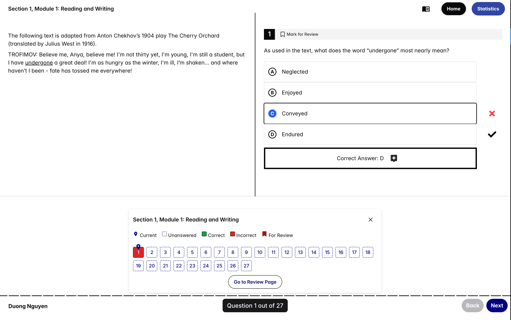This screenshot has height=320, width=511.
Task: Click the red Incorrect legend swatch
Action: click(233, 234)
